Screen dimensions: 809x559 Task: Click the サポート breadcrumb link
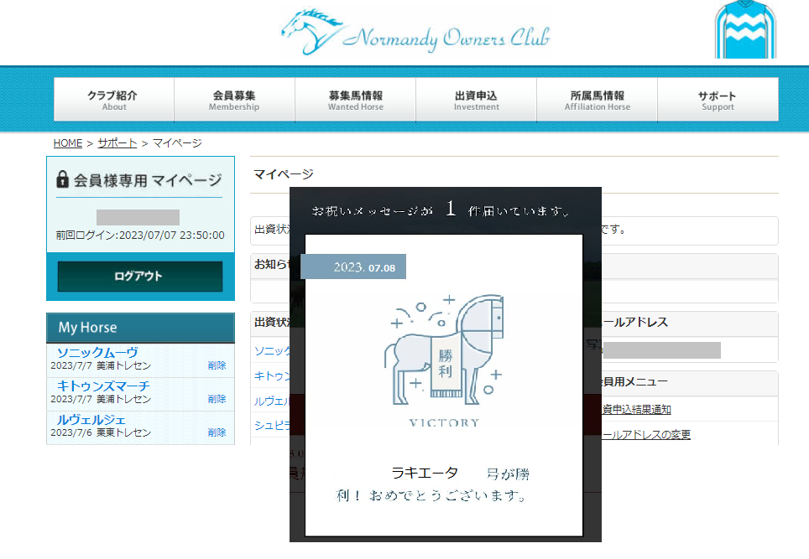point(117,143)
